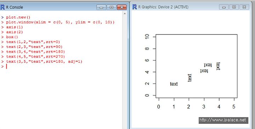Maximize the R Graphics Device 2 window
Screen dimensions: 255x129
[234, 7]
